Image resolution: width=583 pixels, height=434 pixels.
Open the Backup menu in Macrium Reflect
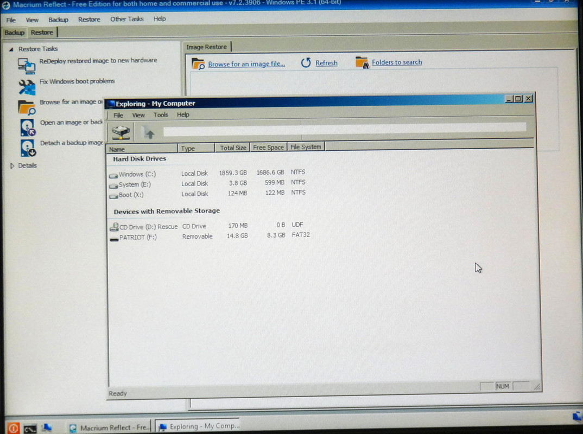tap(58, 20)
